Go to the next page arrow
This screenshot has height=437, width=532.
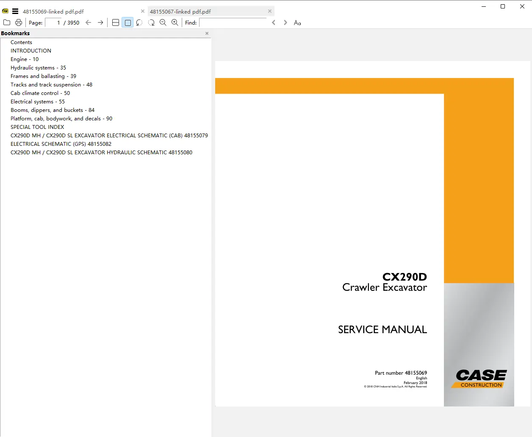tap(100, 22)
